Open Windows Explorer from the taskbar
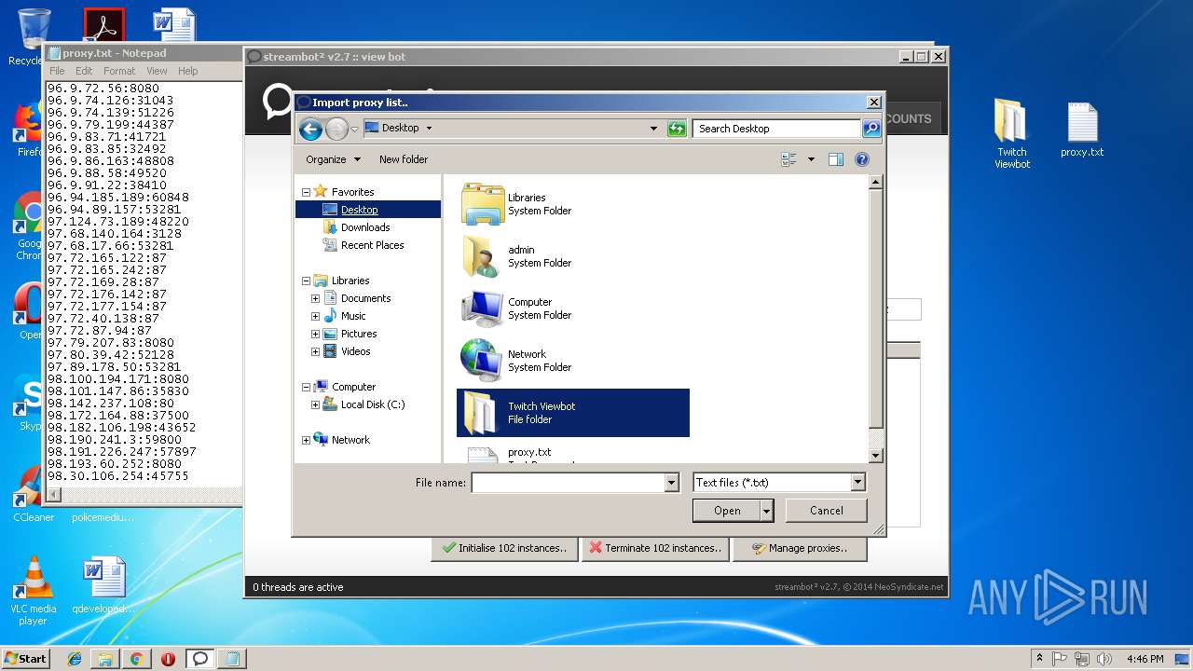This screenshot has width=1193, height=671. [x=105, y=659]
